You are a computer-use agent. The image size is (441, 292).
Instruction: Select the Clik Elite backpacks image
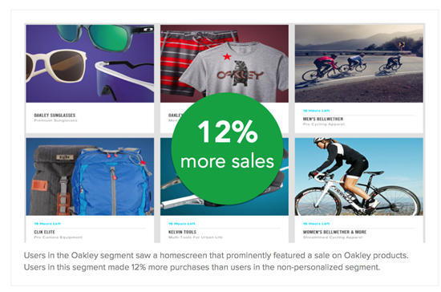point(90,176)
